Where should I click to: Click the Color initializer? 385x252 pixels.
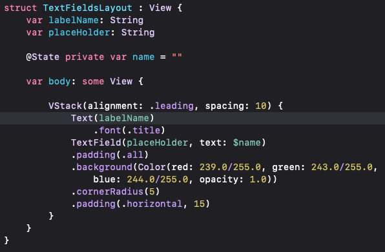(152, 168)
